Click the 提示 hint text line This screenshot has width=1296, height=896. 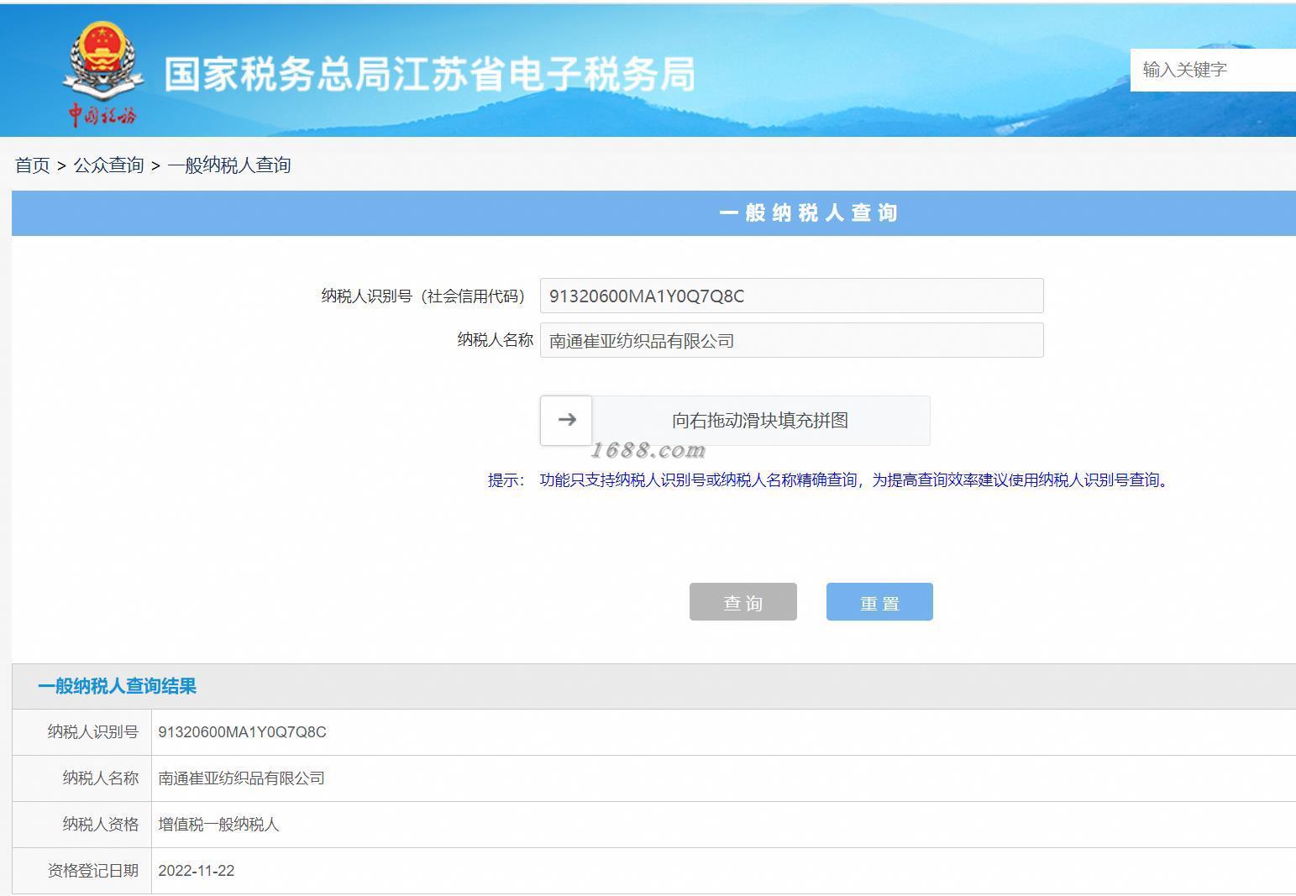[829, 480]
